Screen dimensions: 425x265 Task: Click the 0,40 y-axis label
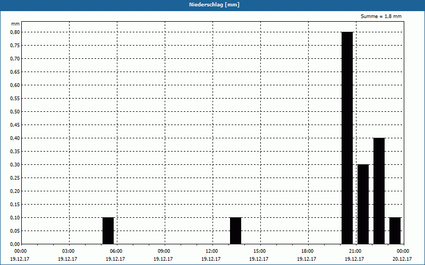(x=15, y=138)
